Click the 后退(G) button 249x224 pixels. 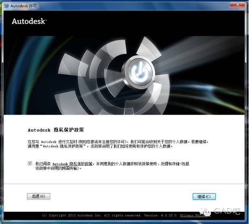(x=39, y=196)
